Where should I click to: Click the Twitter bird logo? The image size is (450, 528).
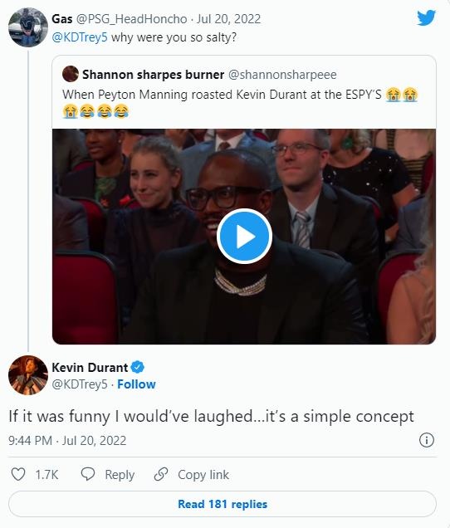(426, 17)
